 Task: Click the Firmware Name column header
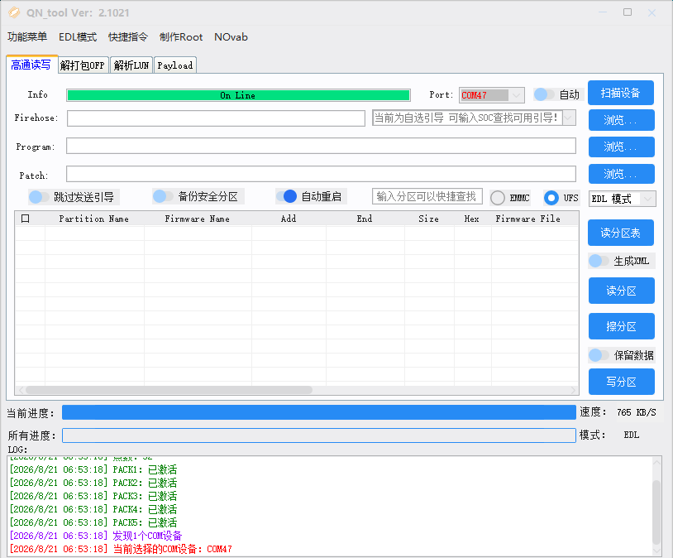click(198, 219)
